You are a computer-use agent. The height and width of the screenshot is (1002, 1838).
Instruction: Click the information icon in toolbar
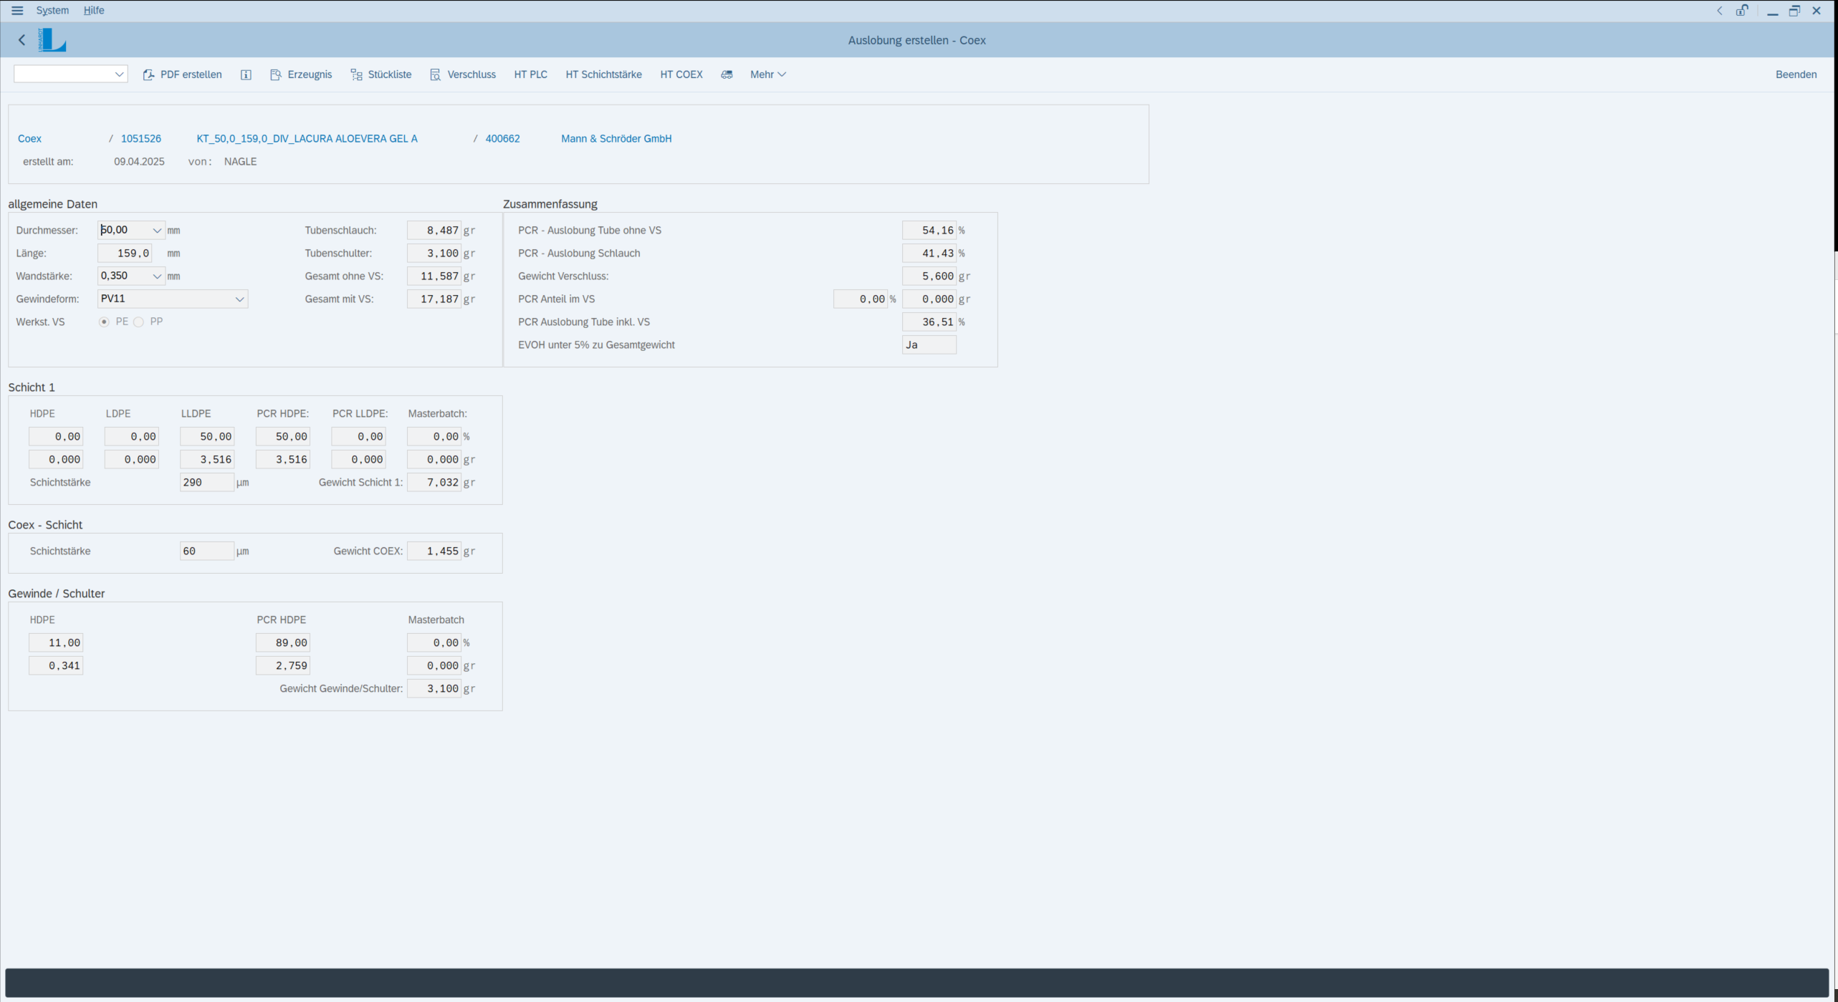246,74
